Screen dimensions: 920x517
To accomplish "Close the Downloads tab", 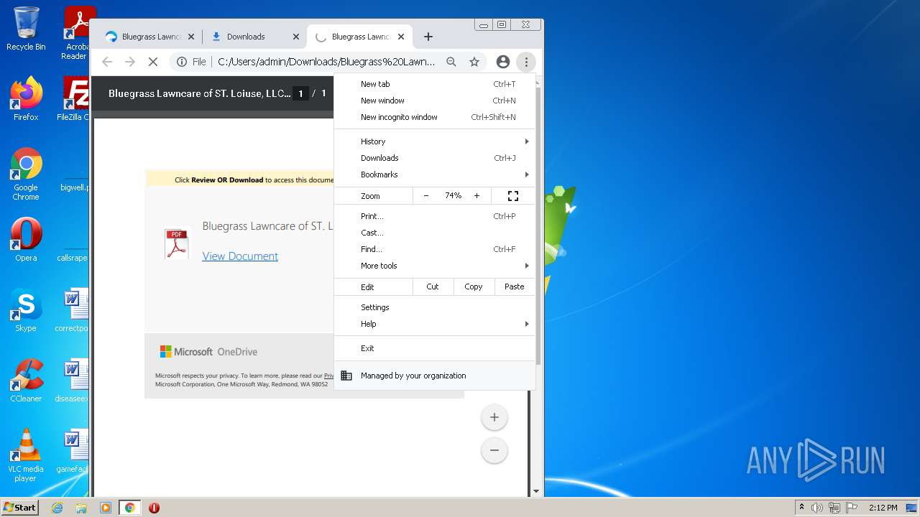I will (296, 37).
